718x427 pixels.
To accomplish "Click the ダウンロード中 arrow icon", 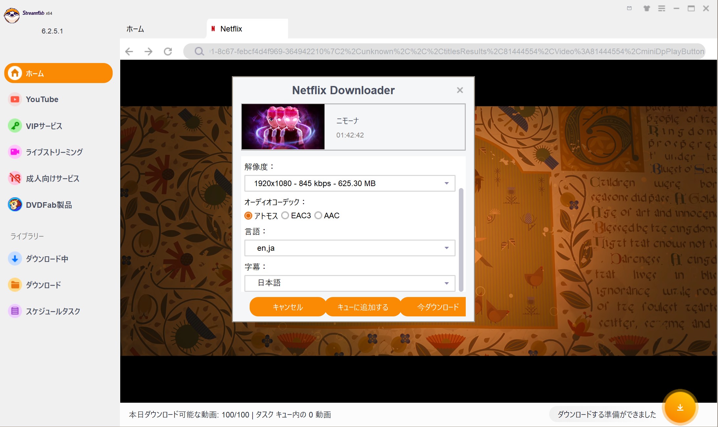I will click(x=15, y=259).
